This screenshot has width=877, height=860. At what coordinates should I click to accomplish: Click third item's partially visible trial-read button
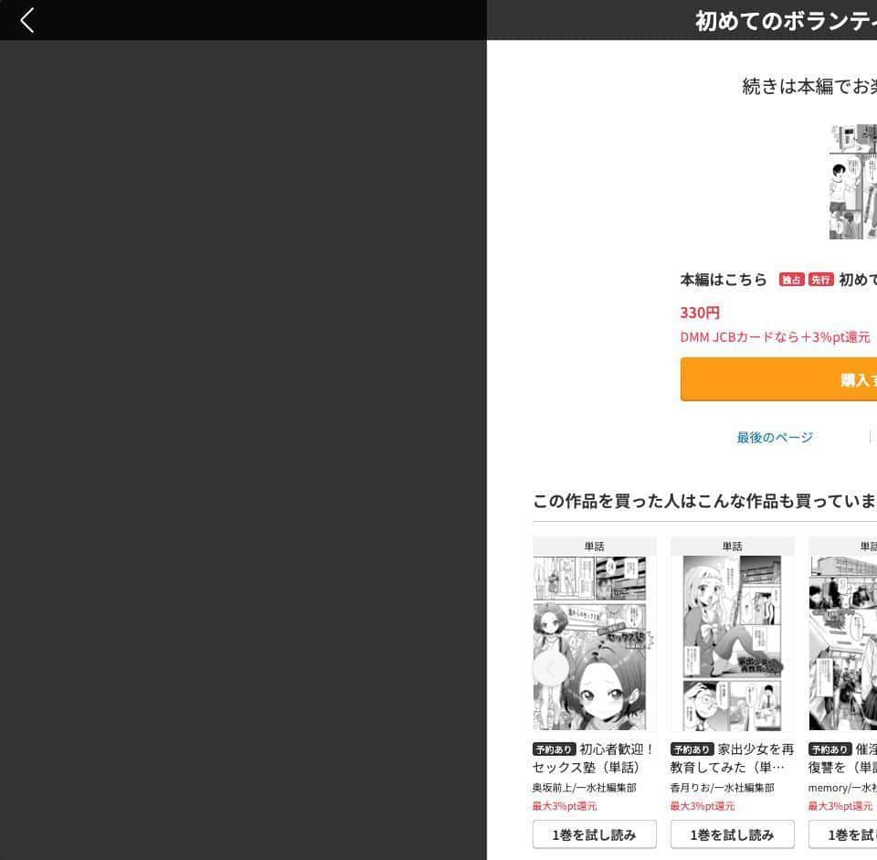[843, 834]
